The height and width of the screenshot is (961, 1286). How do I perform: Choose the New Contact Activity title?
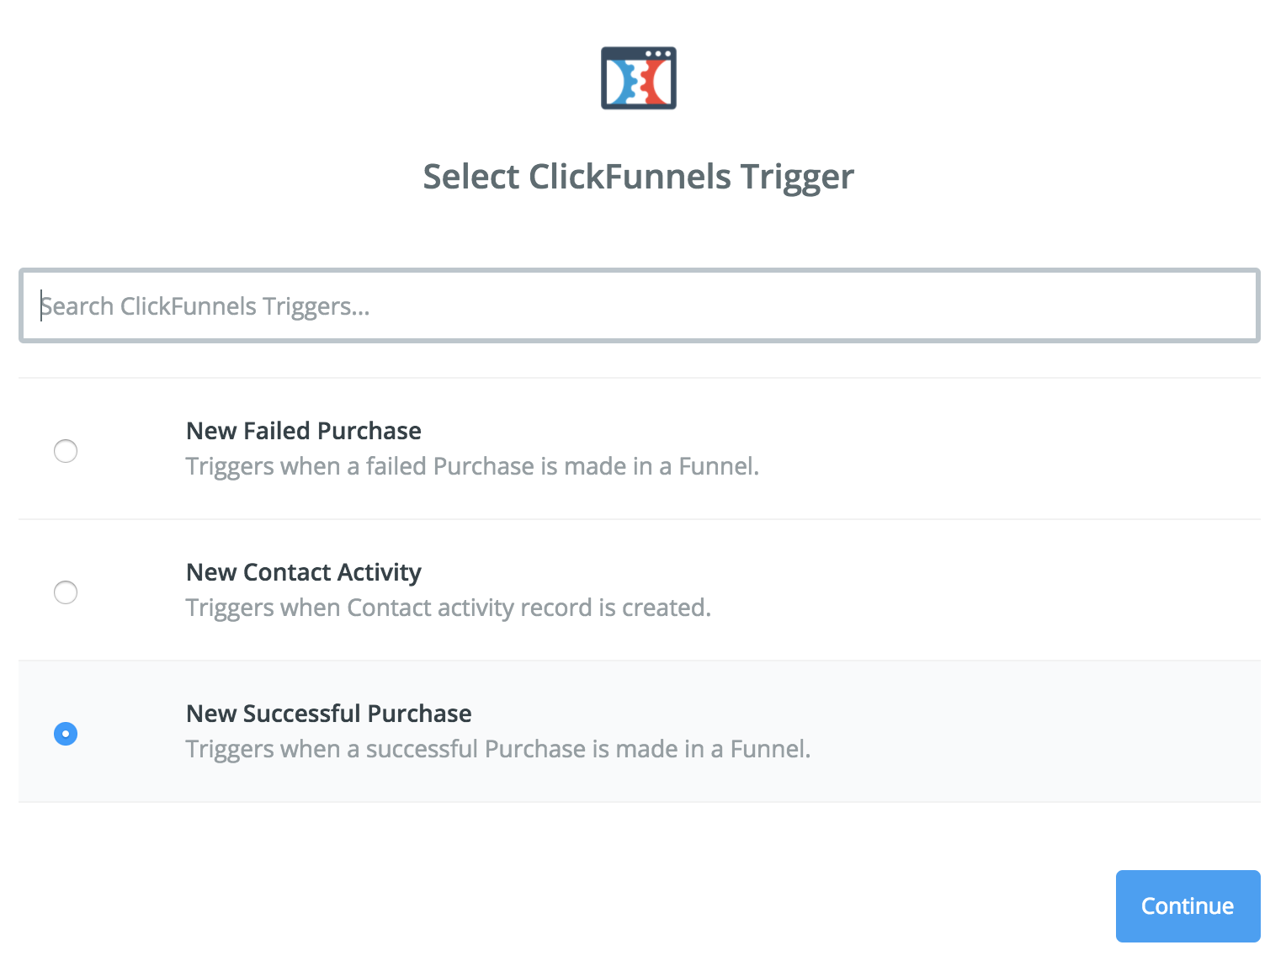[x=304, y=572]
